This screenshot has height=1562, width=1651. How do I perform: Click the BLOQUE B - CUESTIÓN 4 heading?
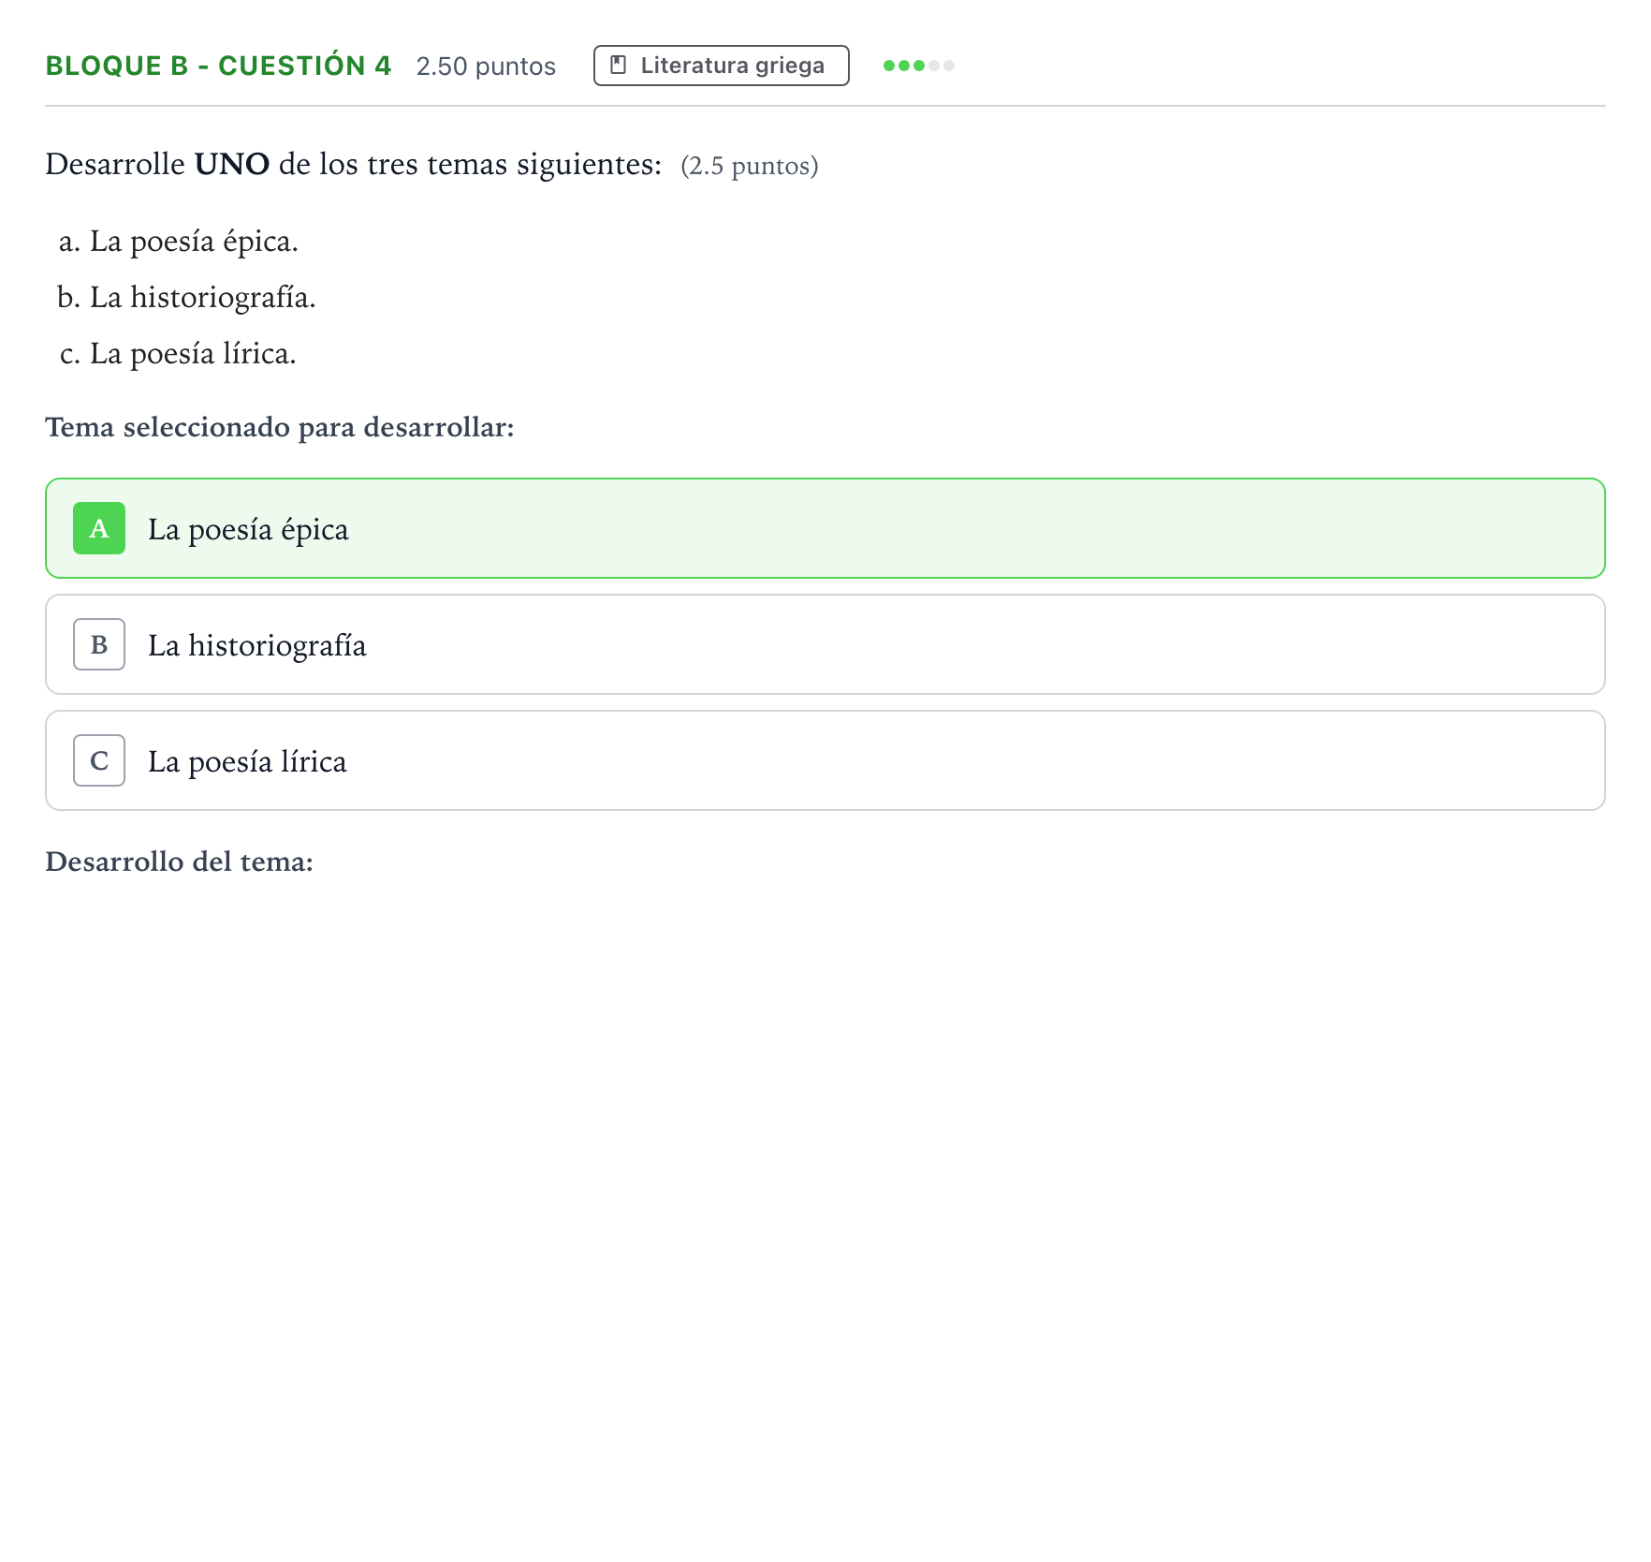[218, 66]
